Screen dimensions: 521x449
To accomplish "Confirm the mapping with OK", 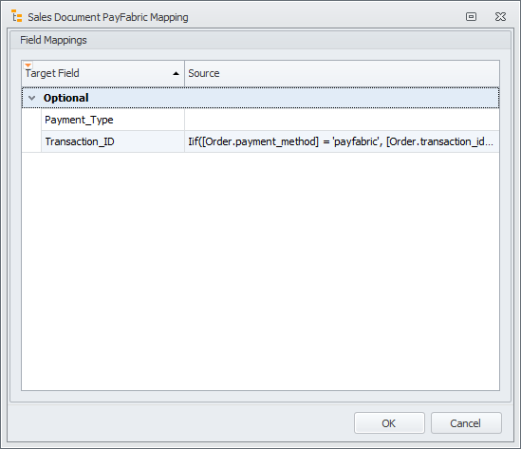I will pyautogui.click(x=389, y=423).
